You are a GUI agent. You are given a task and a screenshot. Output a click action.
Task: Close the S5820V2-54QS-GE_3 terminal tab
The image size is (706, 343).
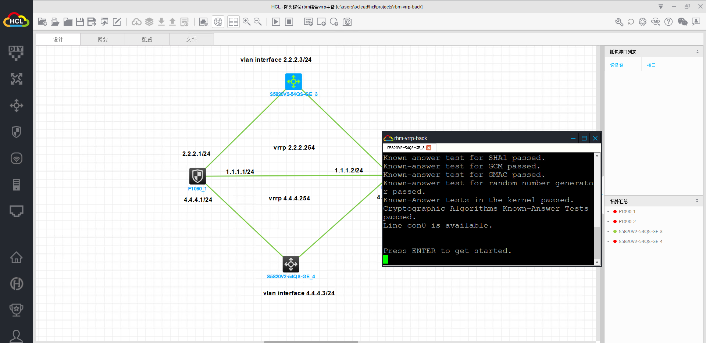[x=429, y=148]
